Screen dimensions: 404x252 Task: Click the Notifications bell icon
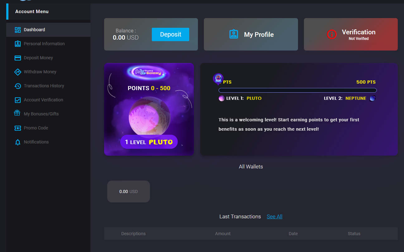coord(18,142)
